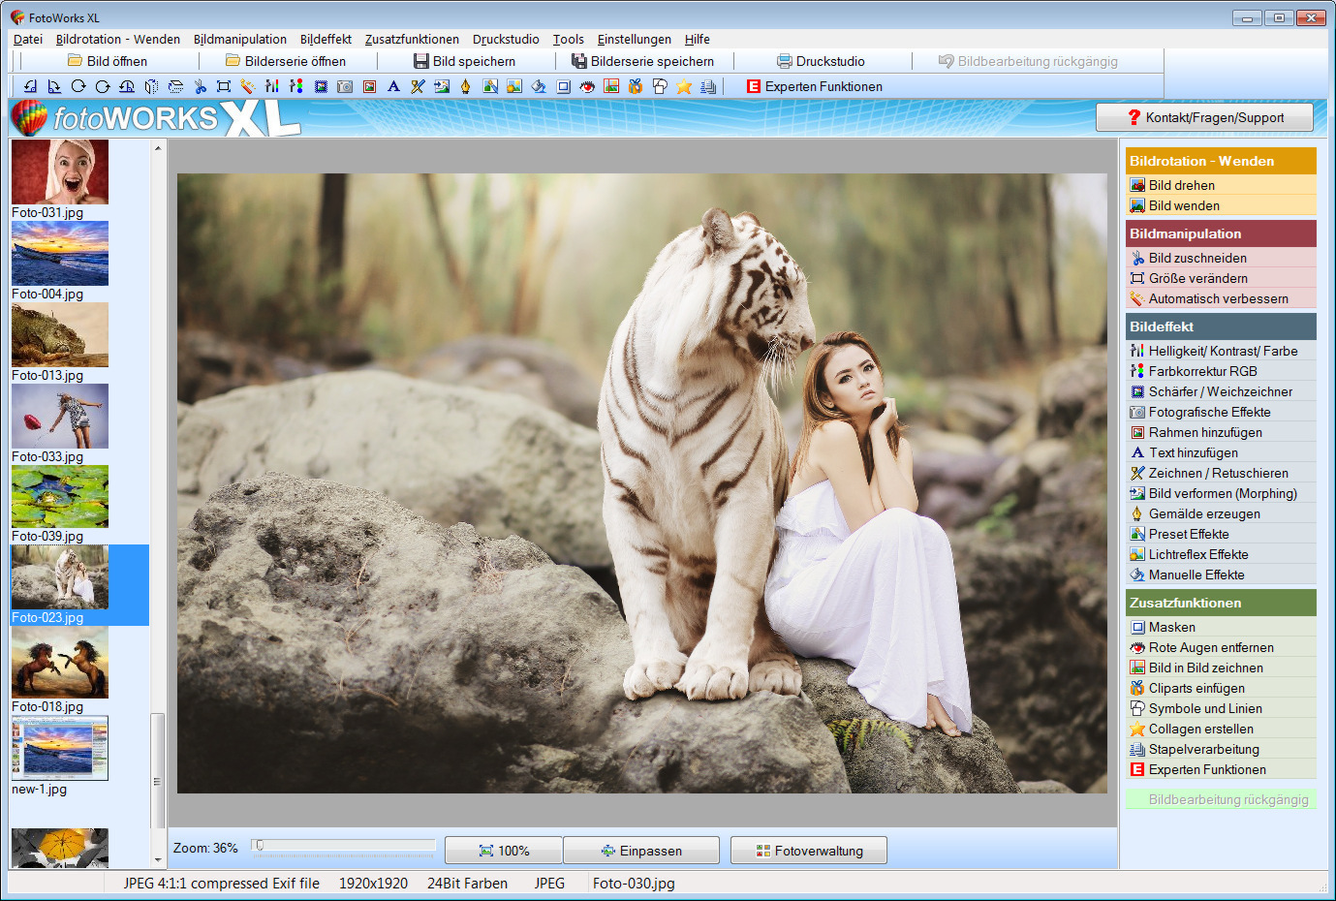This screenshot has height=901, width=1336.
Task: Click the RGB color correction toolbar icon
Action: tap(295, 86)
